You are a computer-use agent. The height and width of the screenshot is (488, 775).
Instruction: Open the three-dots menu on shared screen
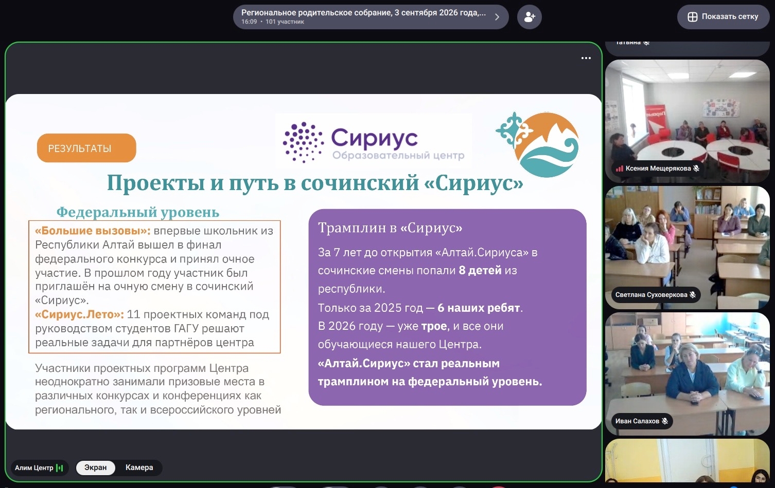click(x=586, y=58)
